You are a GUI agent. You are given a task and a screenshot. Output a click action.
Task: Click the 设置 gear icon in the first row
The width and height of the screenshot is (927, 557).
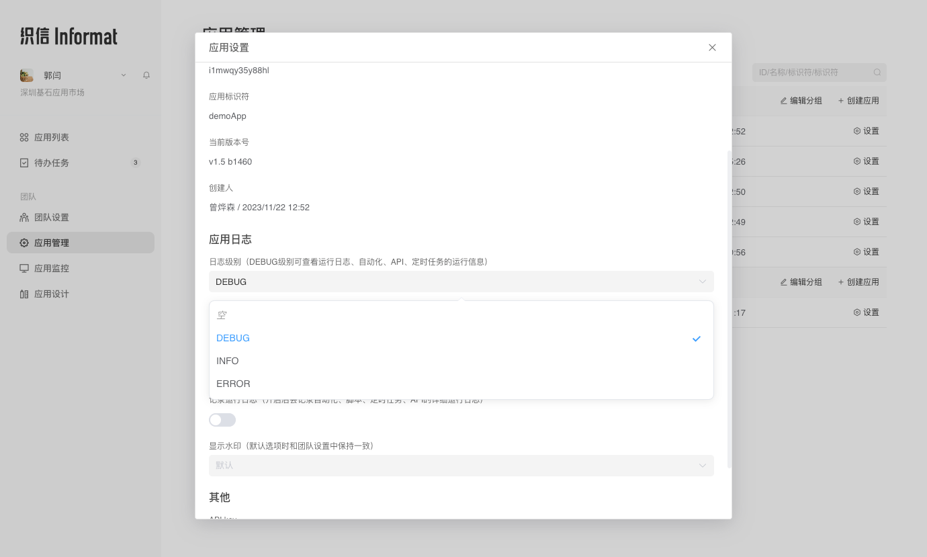[x=856, y=130]
